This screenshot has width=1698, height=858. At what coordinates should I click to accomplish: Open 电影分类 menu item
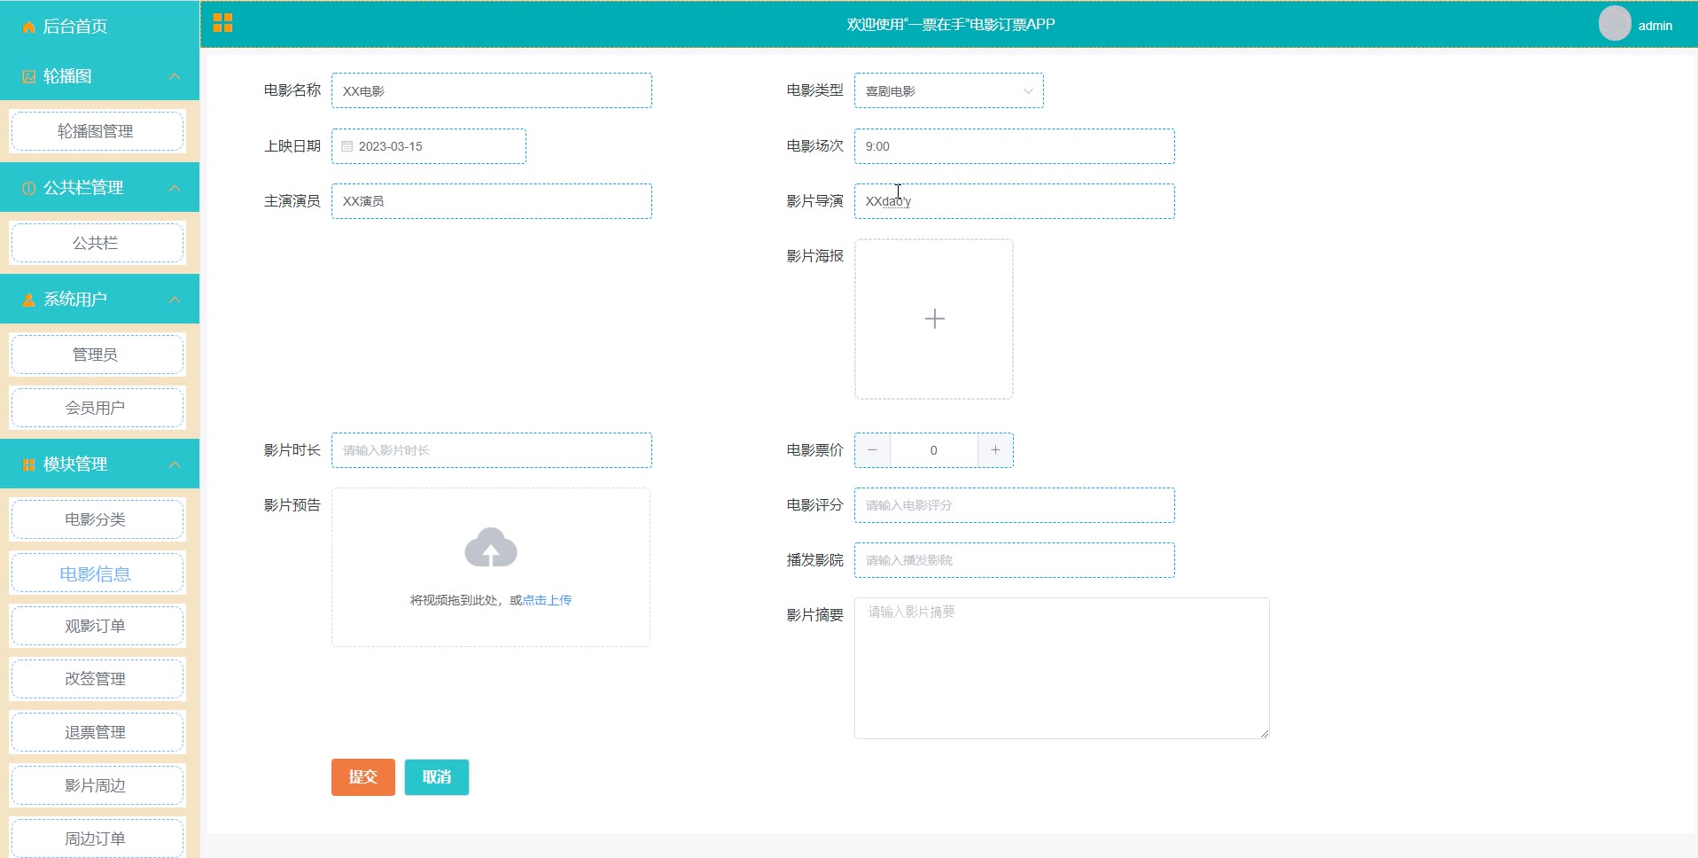[x=97, y=519]
